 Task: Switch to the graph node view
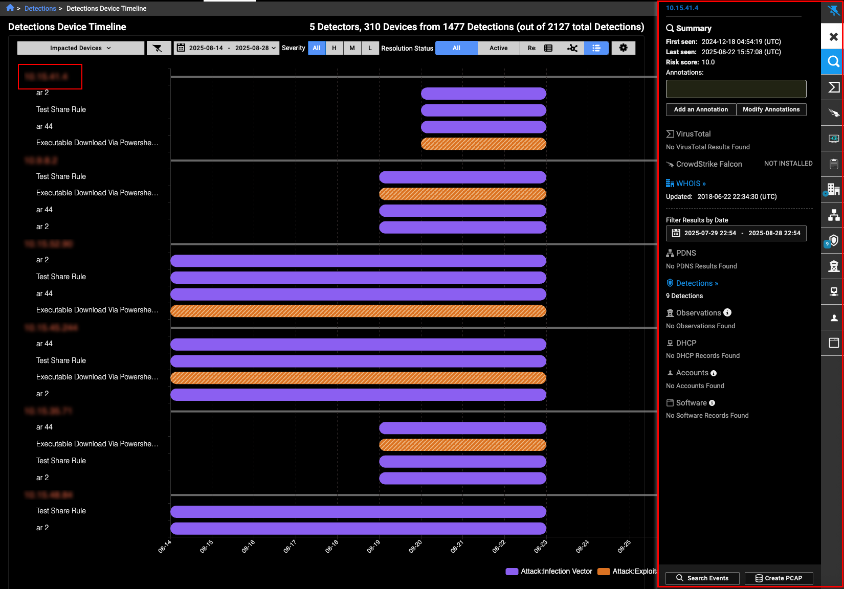(x=572, y=48)
